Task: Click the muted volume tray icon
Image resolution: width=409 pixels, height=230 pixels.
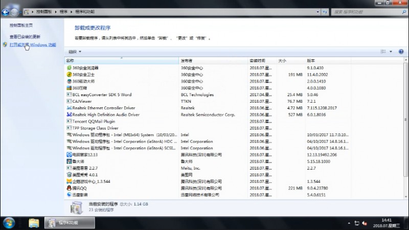Action: (365, 223)
